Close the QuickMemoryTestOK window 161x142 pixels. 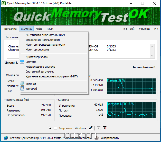tap(154, 3)
